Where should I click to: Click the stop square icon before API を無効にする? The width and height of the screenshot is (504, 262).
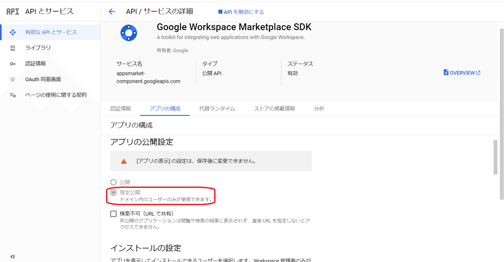click(x=220, y=12)
